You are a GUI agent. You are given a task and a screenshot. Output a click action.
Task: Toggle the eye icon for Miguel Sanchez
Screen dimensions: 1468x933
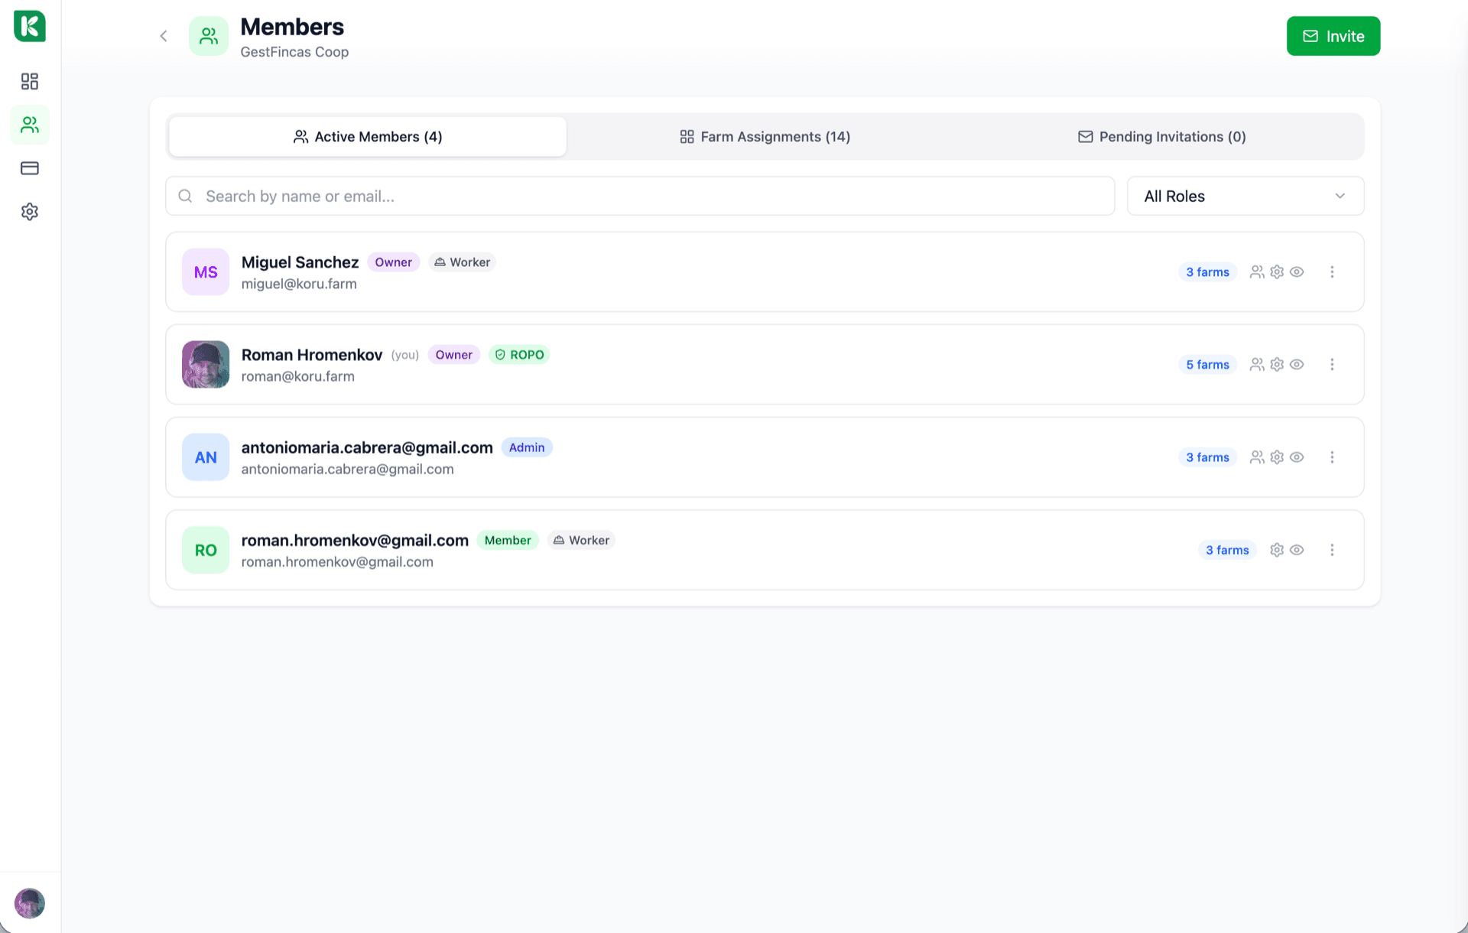coord(1297,272)
